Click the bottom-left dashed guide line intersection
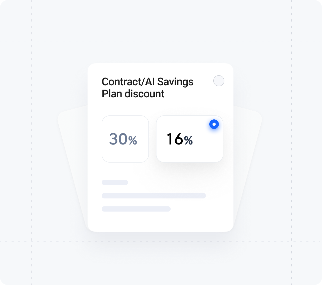 coord(31,242)
